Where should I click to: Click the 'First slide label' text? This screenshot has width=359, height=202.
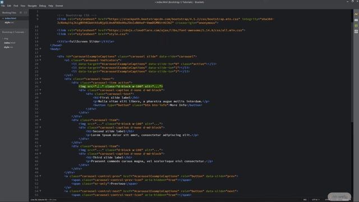click(115, 98)
